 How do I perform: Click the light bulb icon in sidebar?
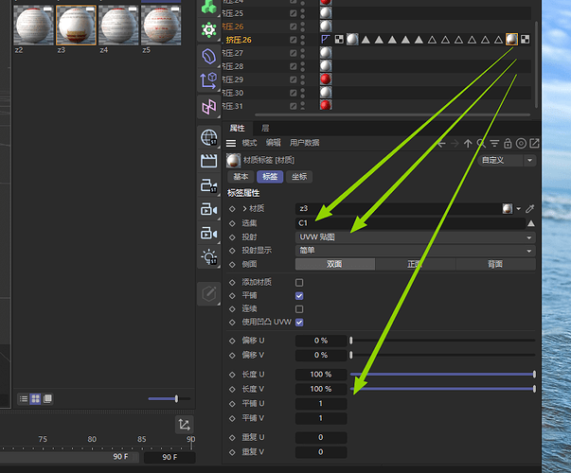point(209,256)
